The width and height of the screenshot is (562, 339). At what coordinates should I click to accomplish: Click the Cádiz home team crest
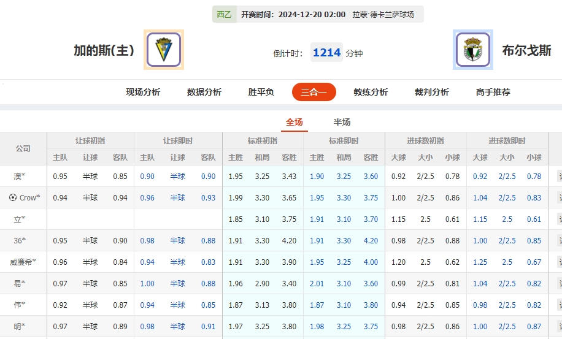pyautogui.click(x=163, y=50)
